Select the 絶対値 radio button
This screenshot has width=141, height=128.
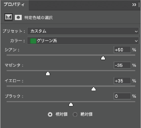75,114
